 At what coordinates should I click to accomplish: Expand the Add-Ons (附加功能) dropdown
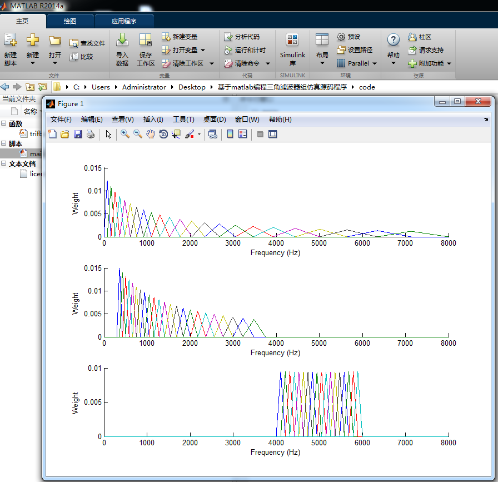point(449,63)
